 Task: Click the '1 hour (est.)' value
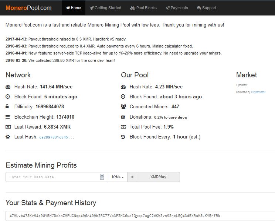[x=187, y=137]
